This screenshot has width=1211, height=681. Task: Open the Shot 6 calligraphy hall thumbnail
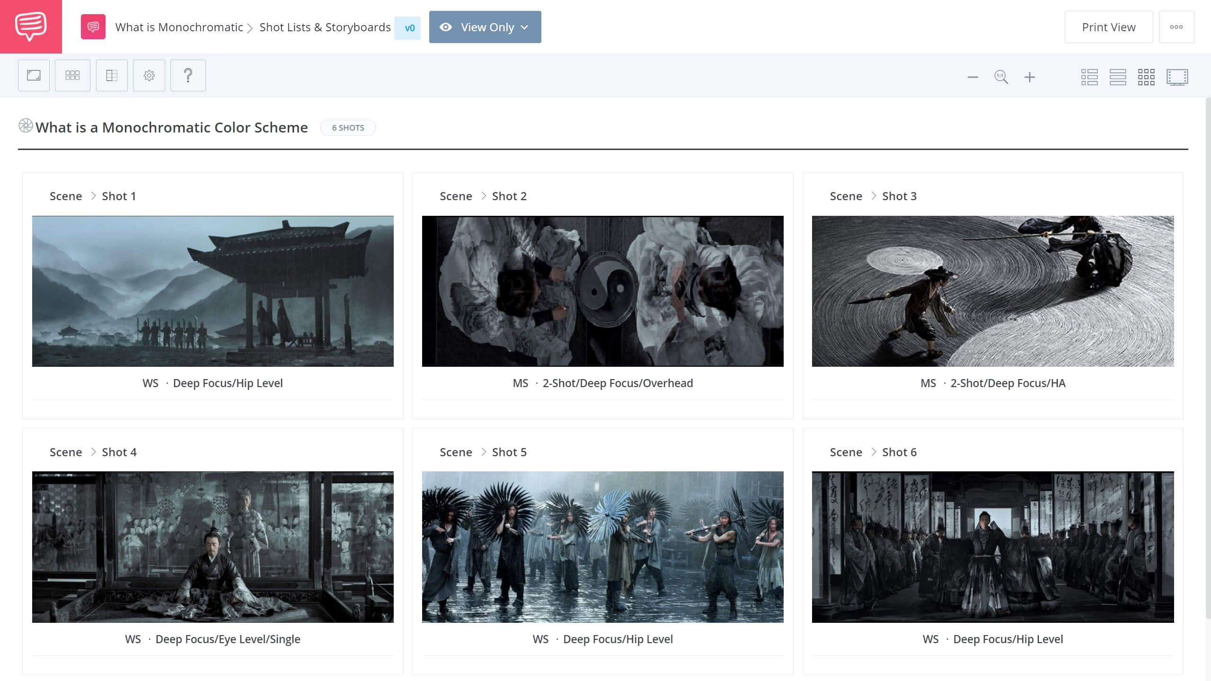(993, 547)
